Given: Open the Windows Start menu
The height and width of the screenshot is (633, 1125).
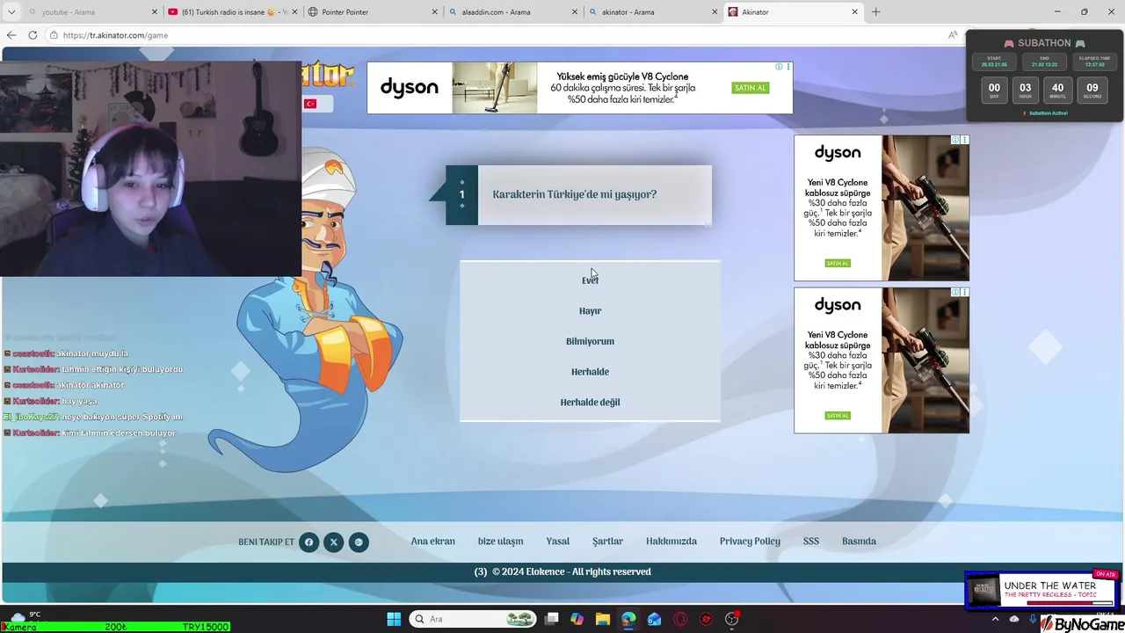Looking at the screenshot, I should 394,619.
